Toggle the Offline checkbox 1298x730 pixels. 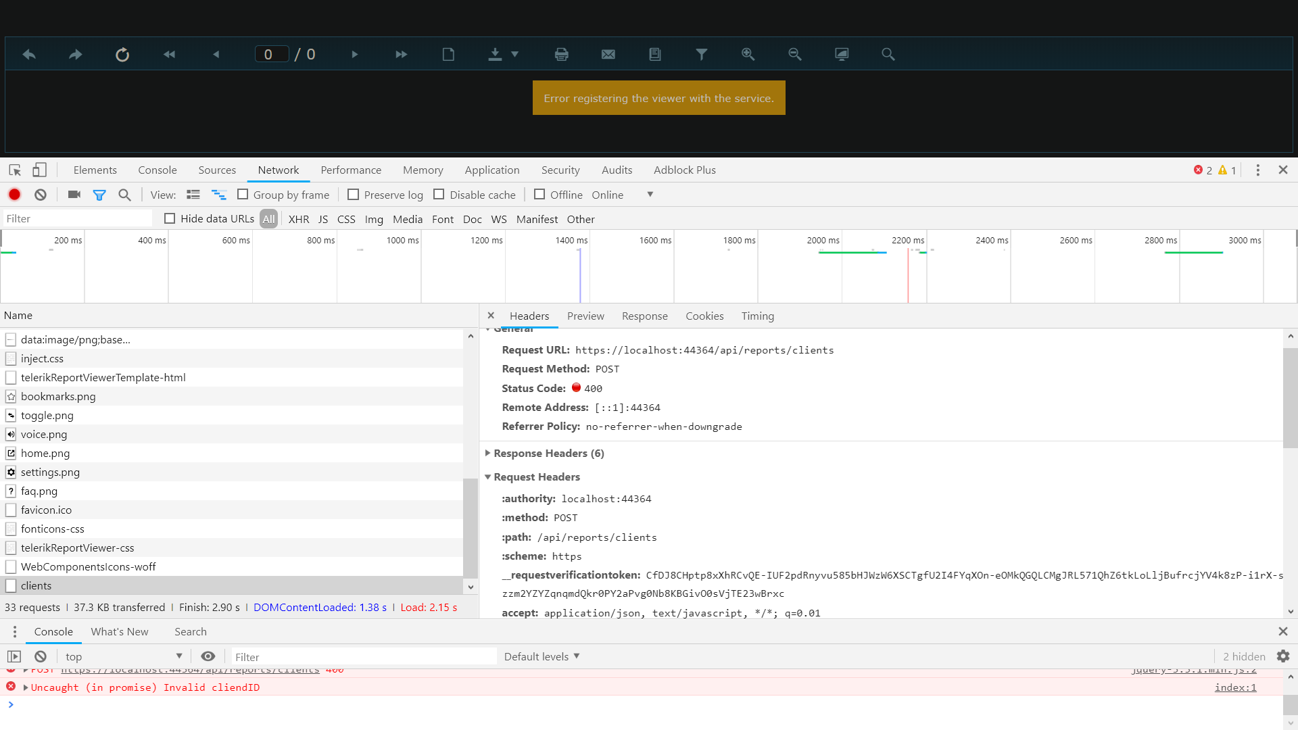pyautogui.click(x=539, y=195)
